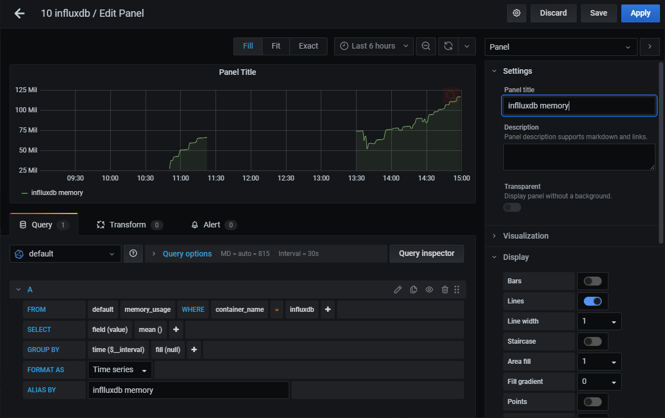The image size is (665, 418).
Task: Click the Save button
Action: click(598, 13)
